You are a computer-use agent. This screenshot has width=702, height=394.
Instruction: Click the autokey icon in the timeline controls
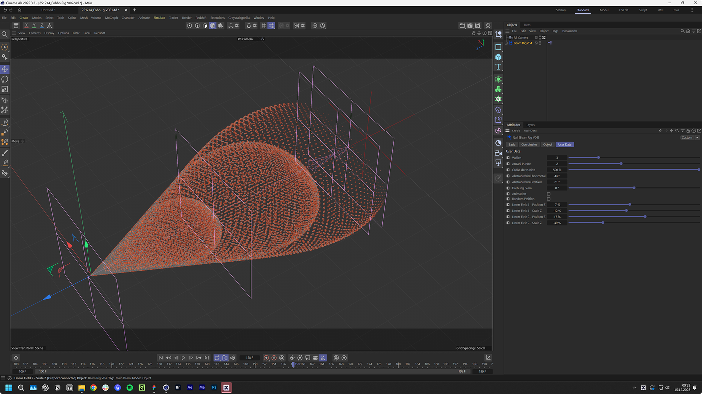(x=274, y=358)
